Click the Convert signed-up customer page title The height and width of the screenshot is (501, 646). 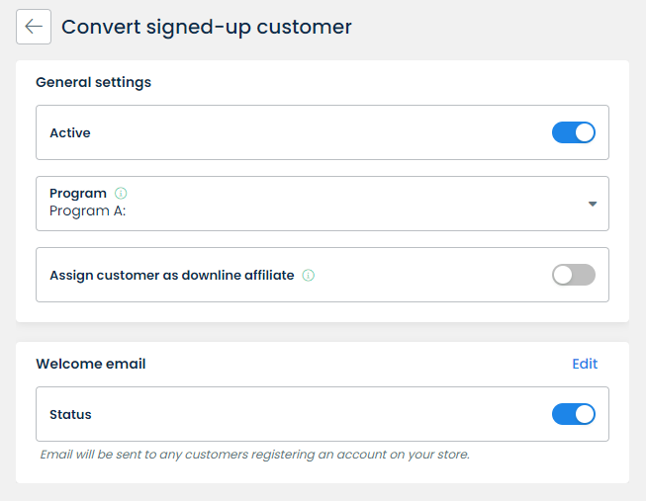(x=206, y=27)
